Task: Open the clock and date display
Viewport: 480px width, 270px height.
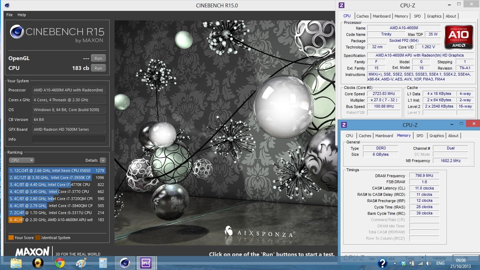Action: (x=460, y=263)
